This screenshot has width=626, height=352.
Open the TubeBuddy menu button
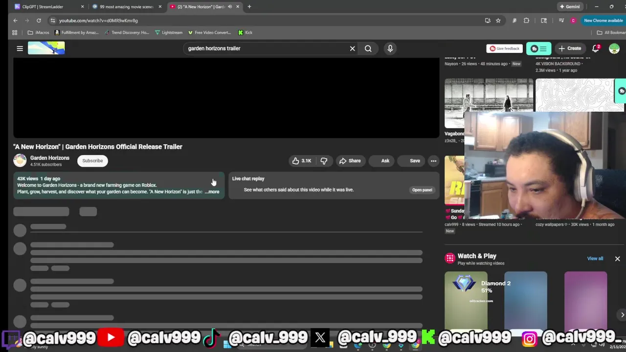point(539,48)
